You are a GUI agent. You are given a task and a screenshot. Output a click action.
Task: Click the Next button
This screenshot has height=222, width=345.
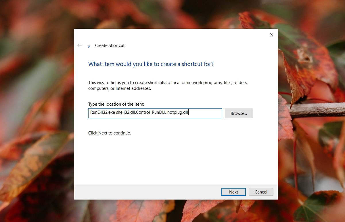[x=233, y=192]
